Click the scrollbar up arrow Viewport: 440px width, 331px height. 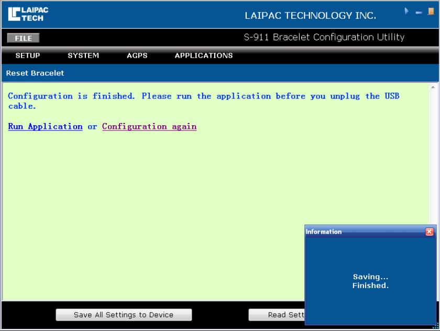(x=433, y=87)
